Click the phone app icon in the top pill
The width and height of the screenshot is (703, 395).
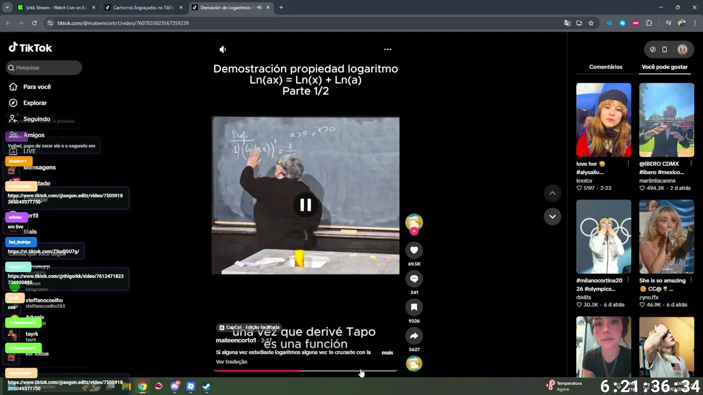(665, 49)
